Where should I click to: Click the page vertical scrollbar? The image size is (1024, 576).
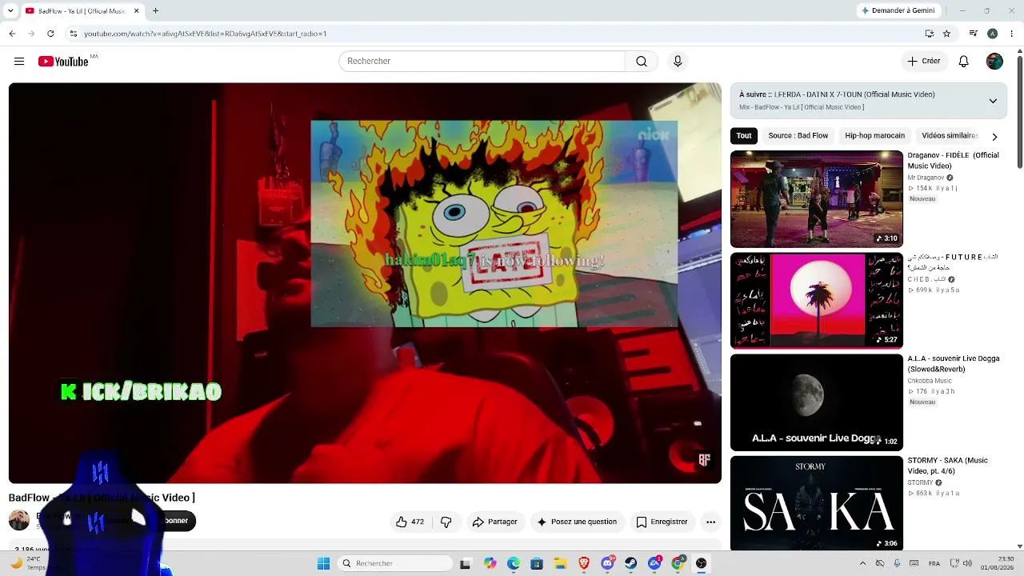[x=1020, y=112]
